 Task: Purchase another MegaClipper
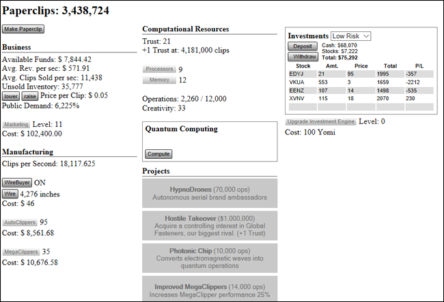tap(21, 252)
